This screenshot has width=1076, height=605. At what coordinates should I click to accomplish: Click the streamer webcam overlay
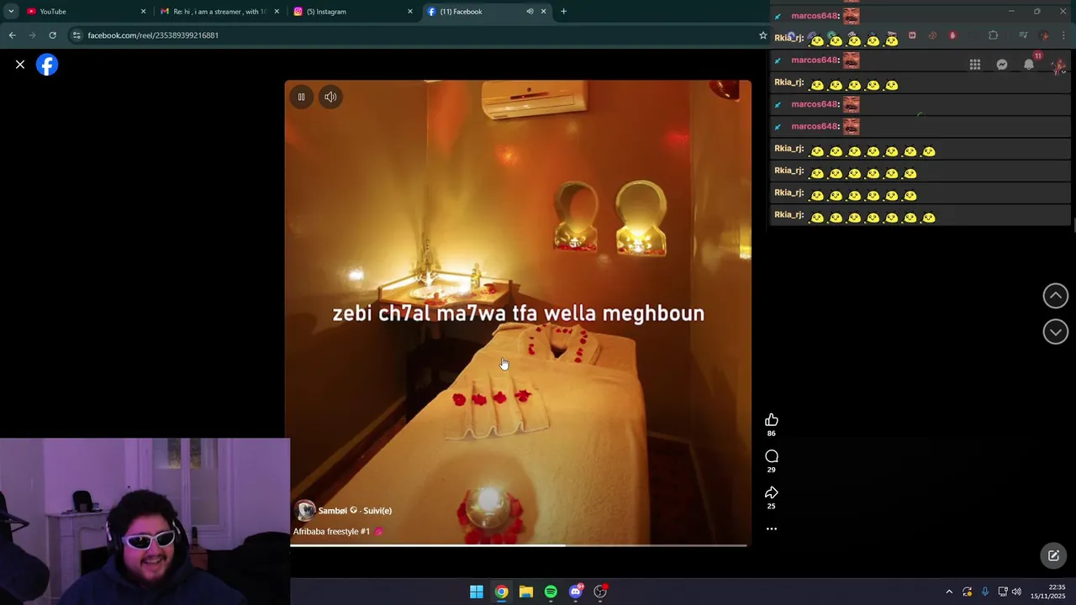pos(145,521)
